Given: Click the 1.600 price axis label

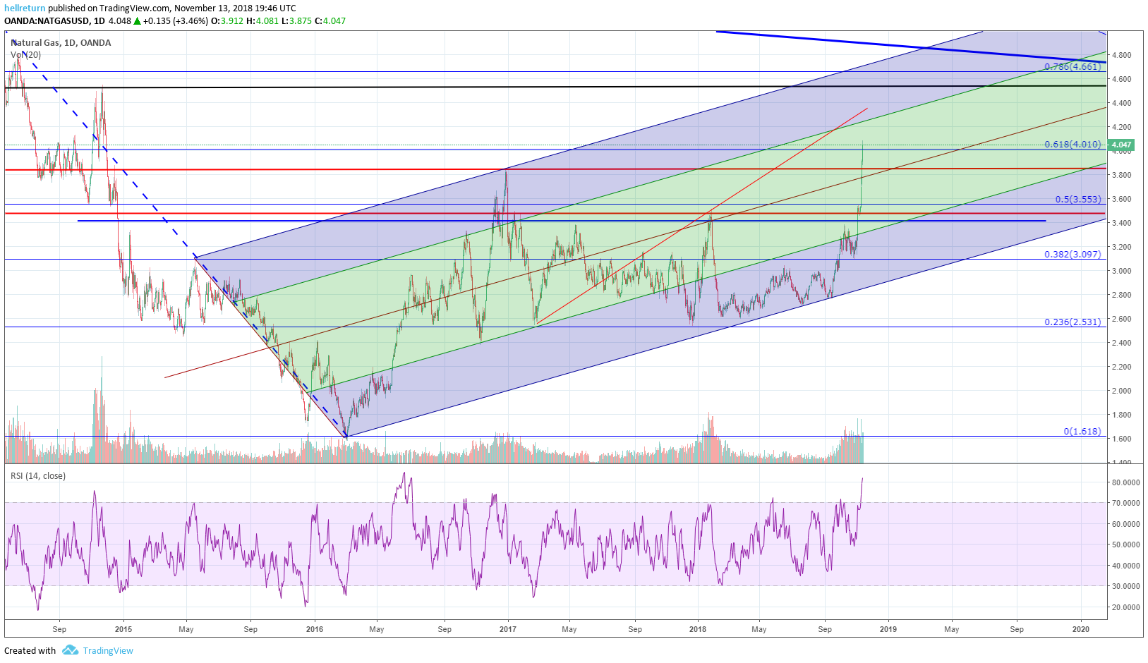Looking at the screenshot, I should click(x=1121, y=439).
